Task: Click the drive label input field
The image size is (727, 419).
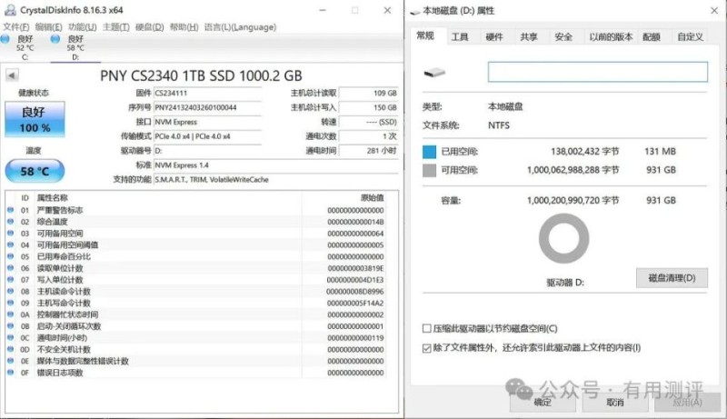Action: click(x=598, y=72)
